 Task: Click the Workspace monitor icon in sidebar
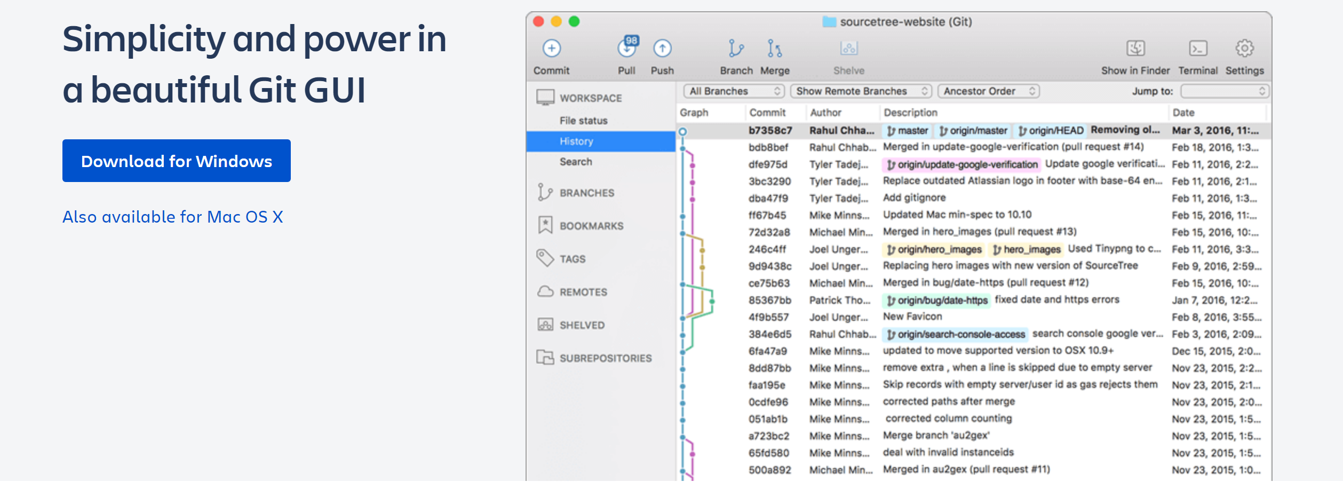(545, 98)
